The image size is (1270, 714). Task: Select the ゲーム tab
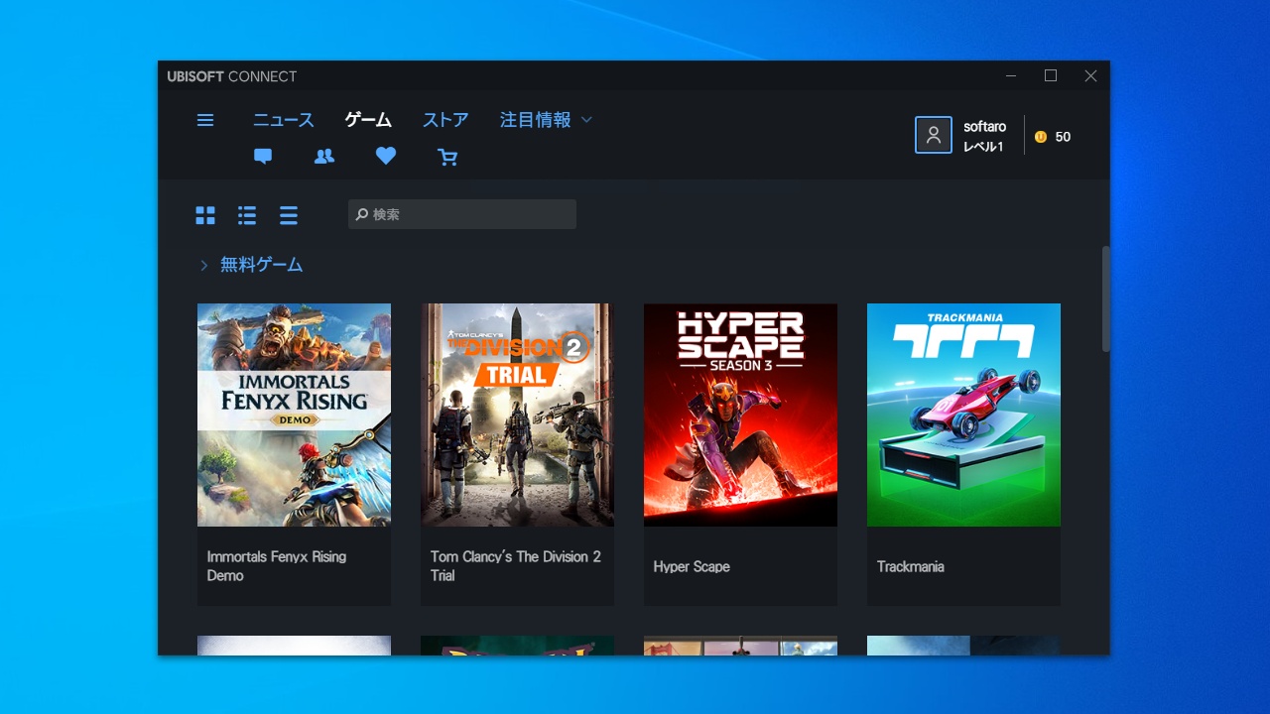(368, 120)
